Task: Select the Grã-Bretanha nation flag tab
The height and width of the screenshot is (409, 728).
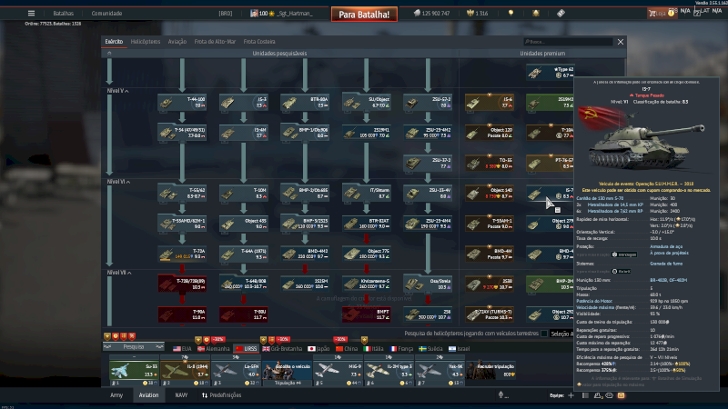Action: tap(282, 349)
